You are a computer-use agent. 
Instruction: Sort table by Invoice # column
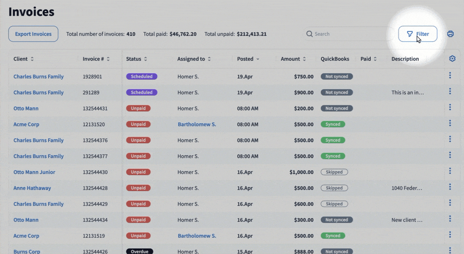96,59
